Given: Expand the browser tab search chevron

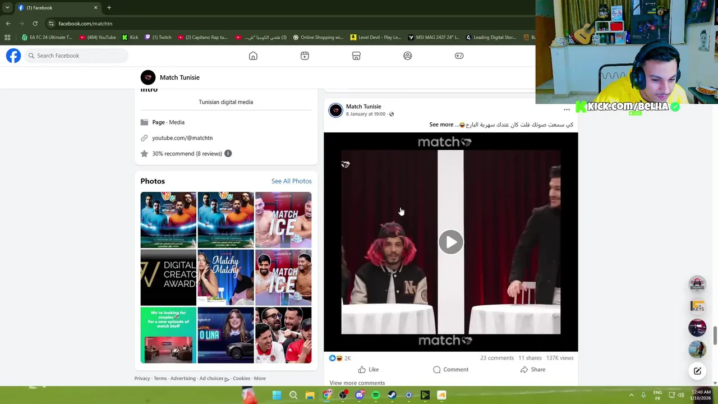Looking at the screenshot, I should 7,8.
